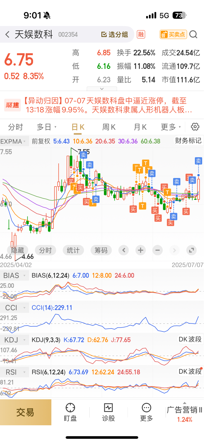Open 盯盘 watch icon
The height and width of the screenshot is (443, 204).
click(x=70, y=412)
